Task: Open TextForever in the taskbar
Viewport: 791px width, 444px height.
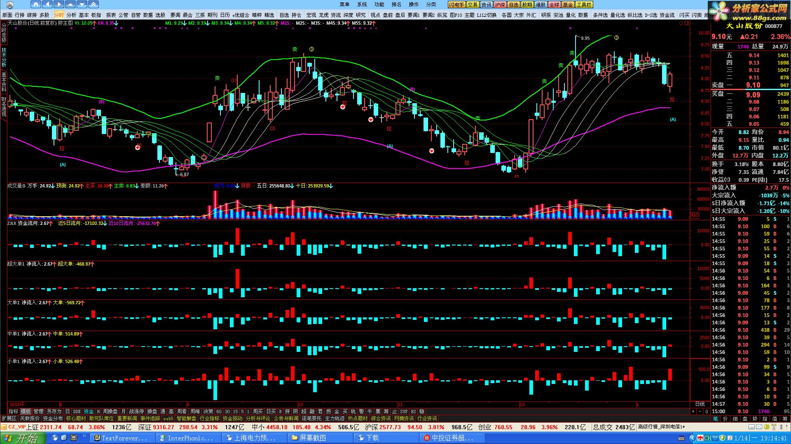Action: (124, 438)
